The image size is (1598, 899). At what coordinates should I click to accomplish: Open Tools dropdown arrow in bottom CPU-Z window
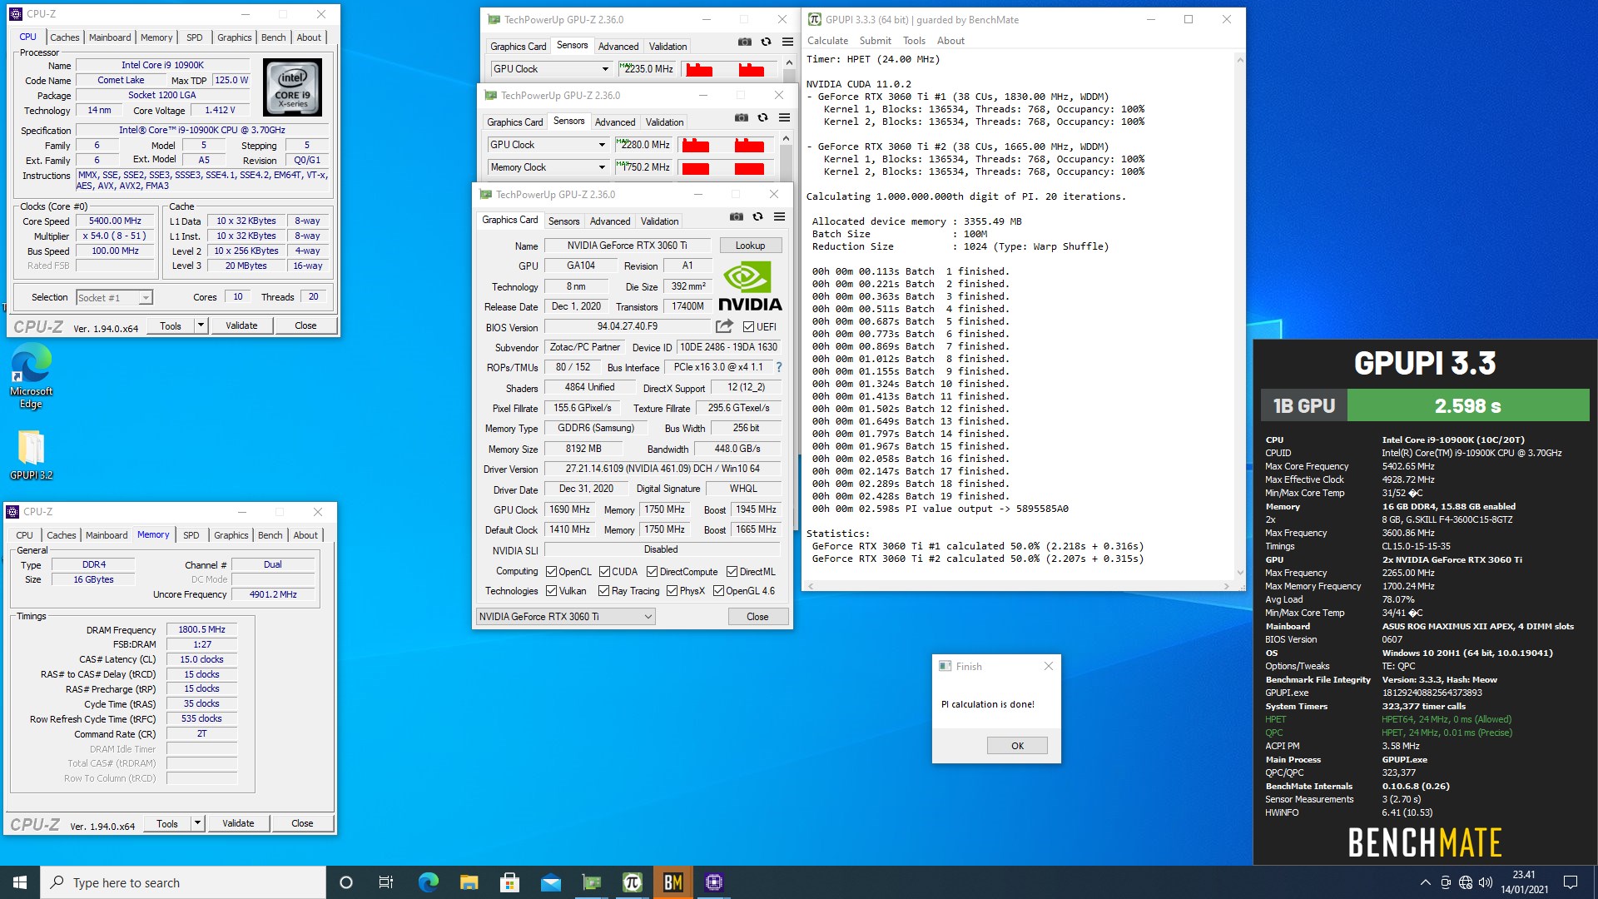pos(197,823)
